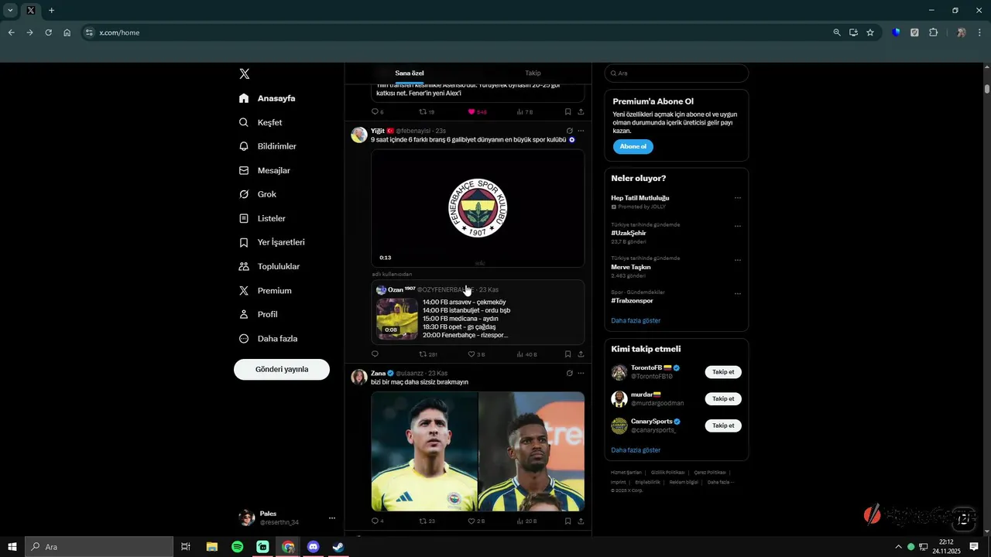Open Anasayfa home page

267,98
